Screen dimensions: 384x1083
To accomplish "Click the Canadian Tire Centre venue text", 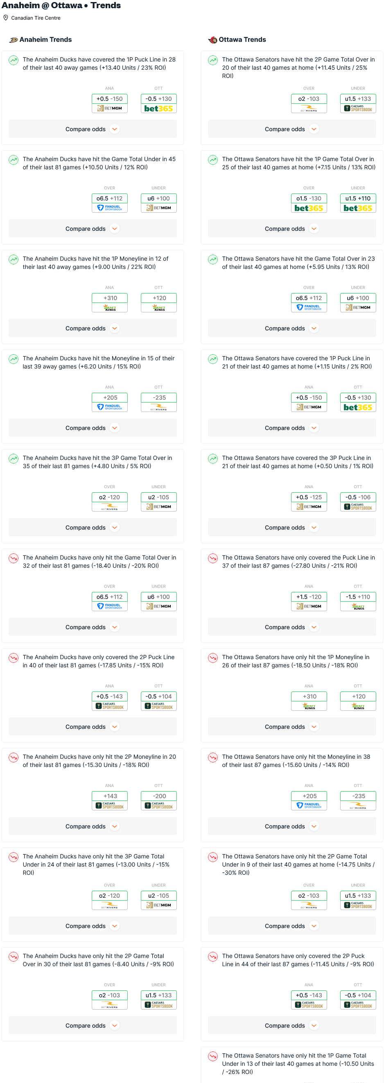I will click(36, 18).
